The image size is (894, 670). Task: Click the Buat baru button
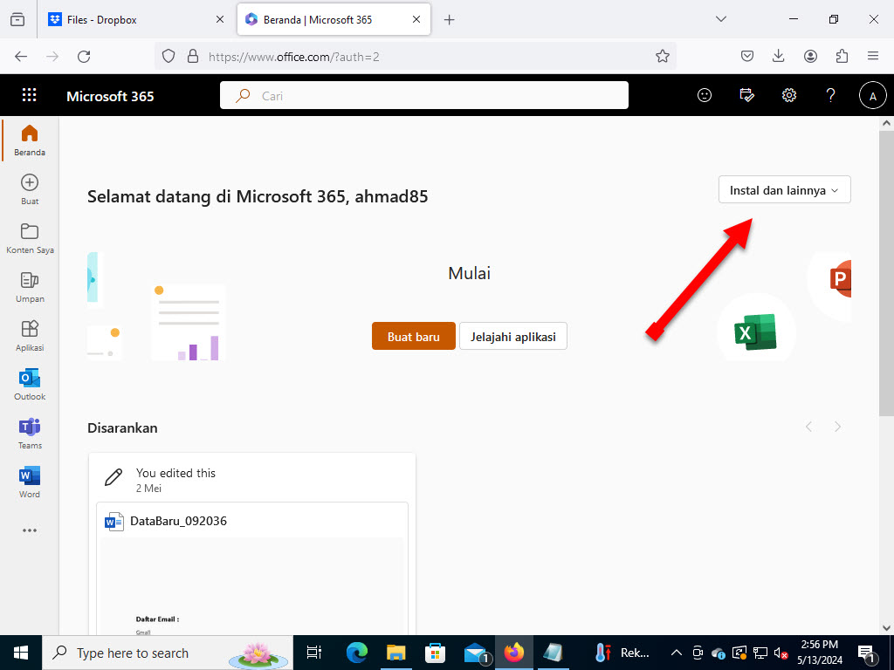point(413,336)
